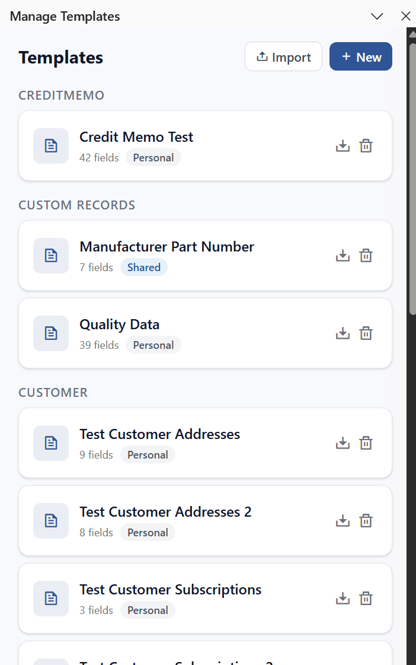
Task: Click Personal badge on Test Customer Subscriptions
Action: [148, 610]
